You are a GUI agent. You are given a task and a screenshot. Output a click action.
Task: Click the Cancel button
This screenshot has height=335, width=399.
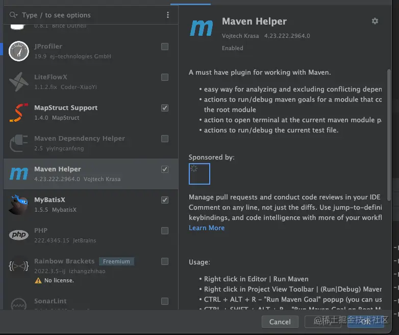coord(280,322)
